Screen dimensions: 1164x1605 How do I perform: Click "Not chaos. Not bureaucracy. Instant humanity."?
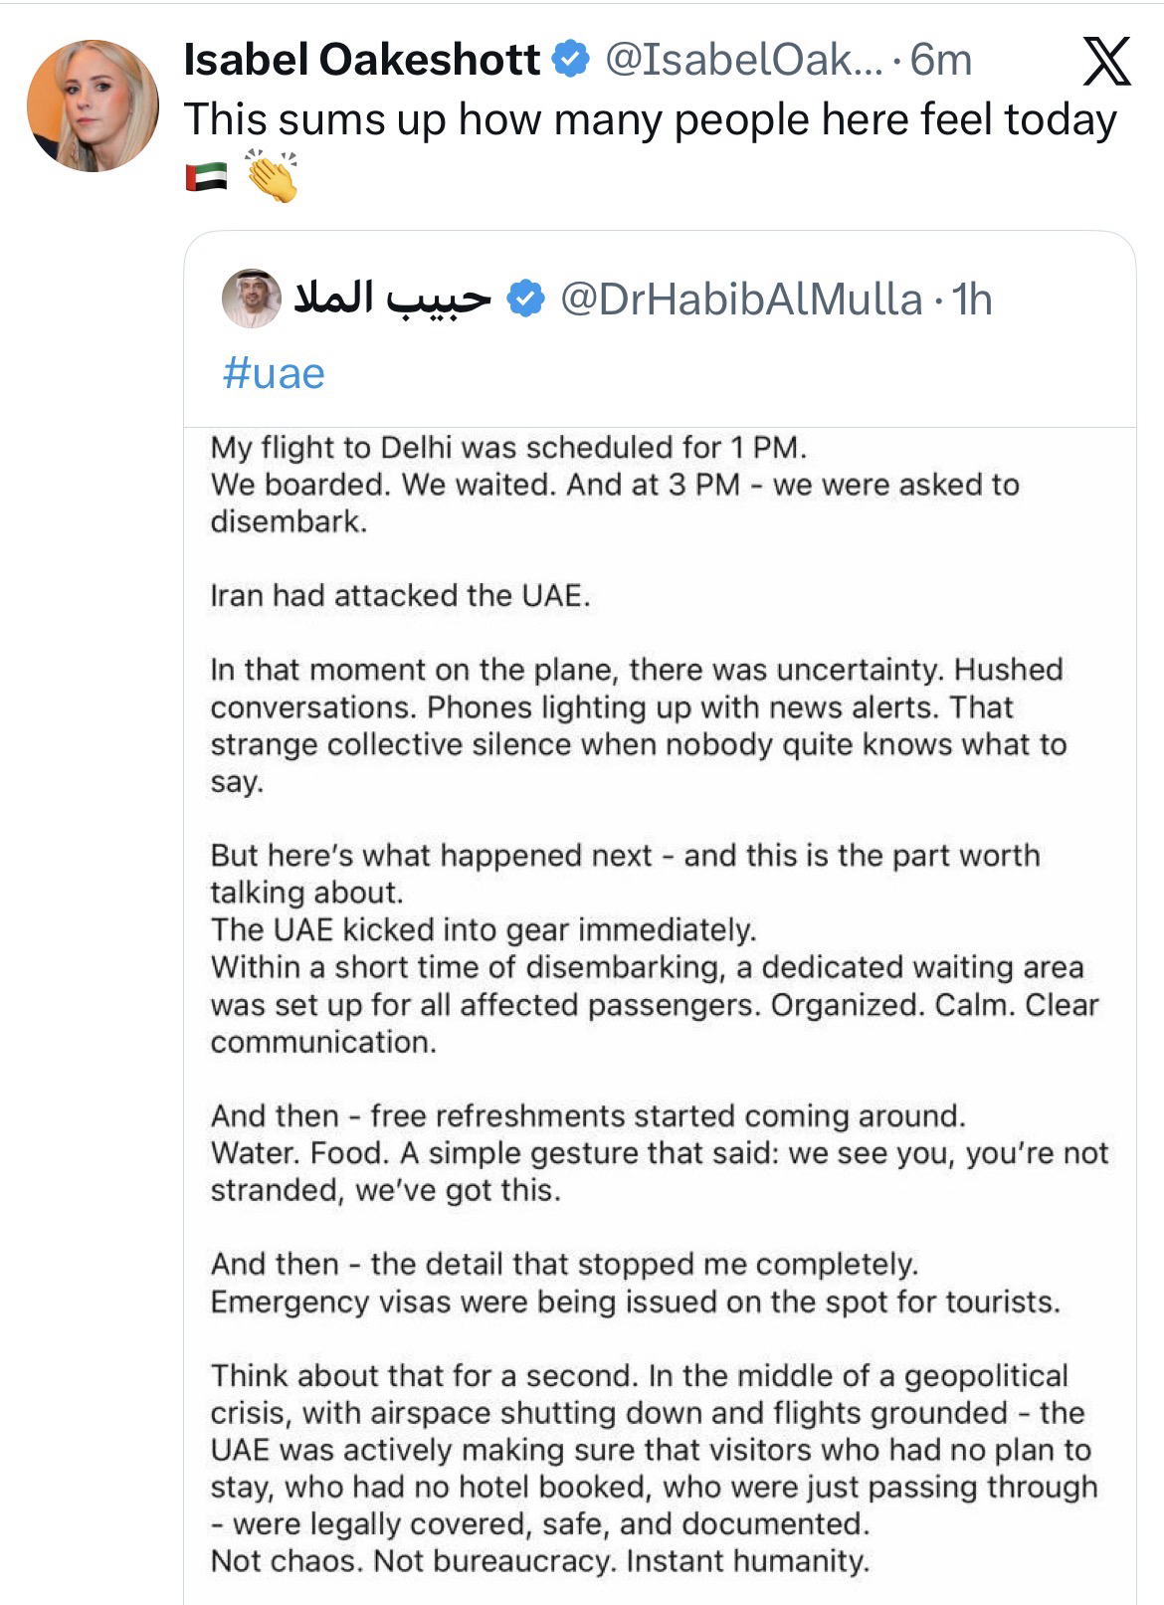pyautogui.click(x=540, y=1560)
